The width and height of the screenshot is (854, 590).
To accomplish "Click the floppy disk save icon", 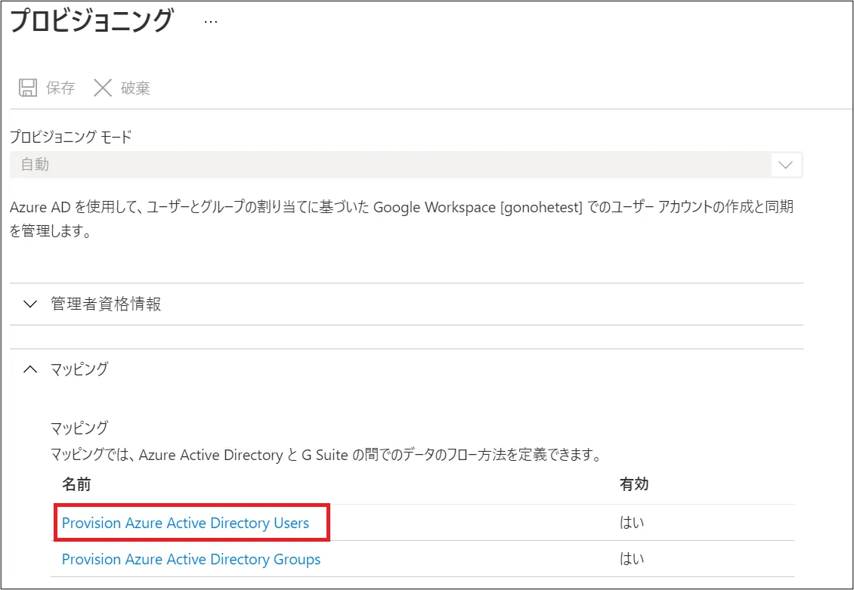I will (28, 88).
